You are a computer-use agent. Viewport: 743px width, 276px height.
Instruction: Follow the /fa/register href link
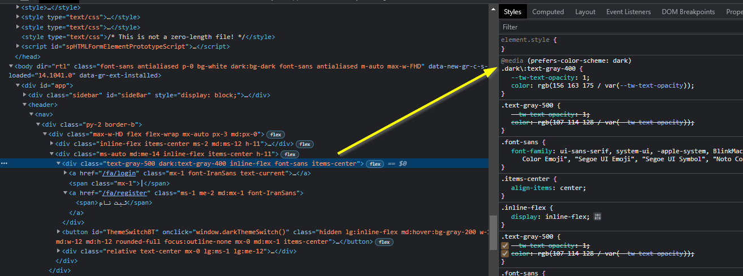[124, 193]
